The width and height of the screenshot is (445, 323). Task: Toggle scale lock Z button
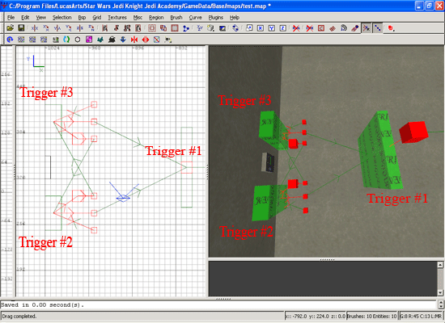(x=283, y=28)
